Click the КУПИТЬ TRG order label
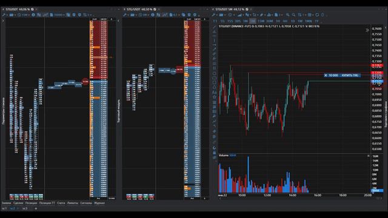This screenshot has height=218, width=388. coord(350,75)
